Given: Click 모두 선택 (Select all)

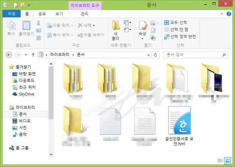Looking at the screenshot, I should point(176,22).
